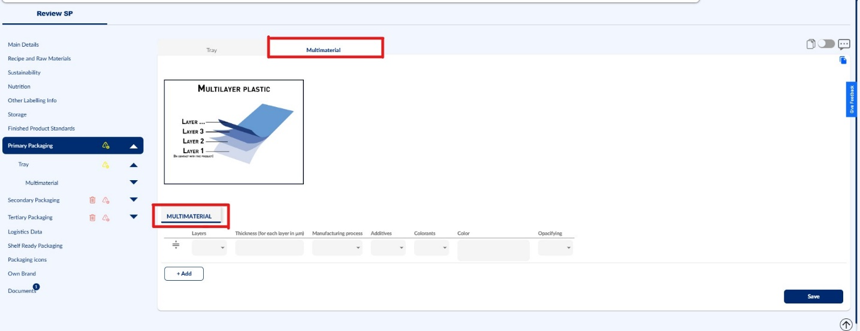Image resolution: width=860 pixels, height=331 pixels.
Task: Delete Secondary Packaging with its trash icon
Action: (92, 200)
